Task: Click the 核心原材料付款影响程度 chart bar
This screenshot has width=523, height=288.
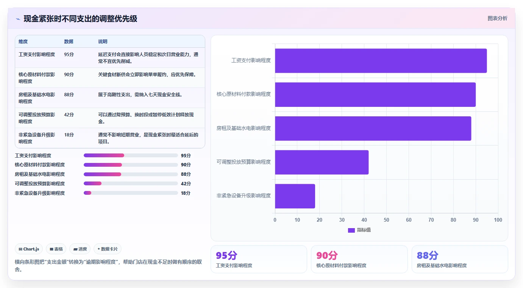Action: click(375, 94)
